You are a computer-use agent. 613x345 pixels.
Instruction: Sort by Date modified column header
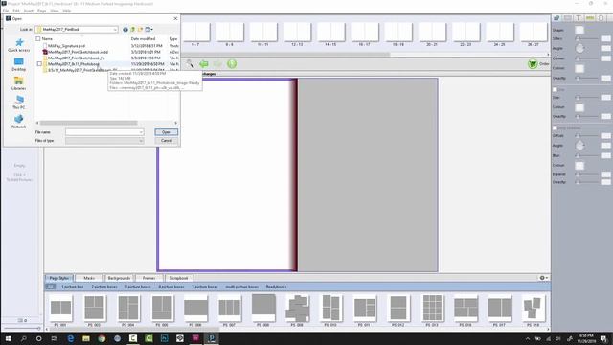coord(143,38)
